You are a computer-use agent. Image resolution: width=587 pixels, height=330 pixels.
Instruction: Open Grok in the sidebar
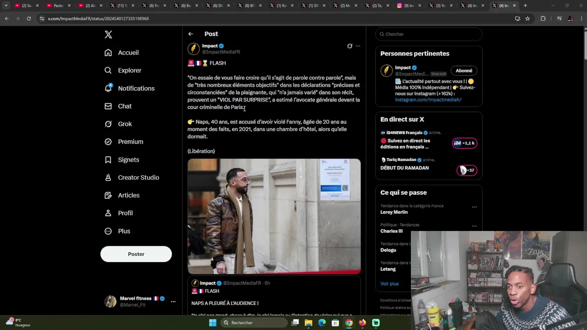click(x=118, y=124)
